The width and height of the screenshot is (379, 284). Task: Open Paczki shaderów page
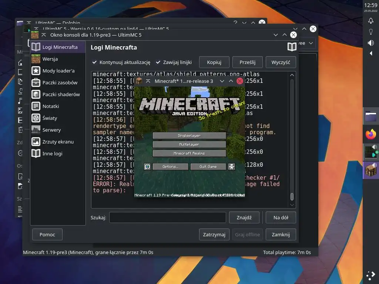pyautogui.click(x=58, y=94)
